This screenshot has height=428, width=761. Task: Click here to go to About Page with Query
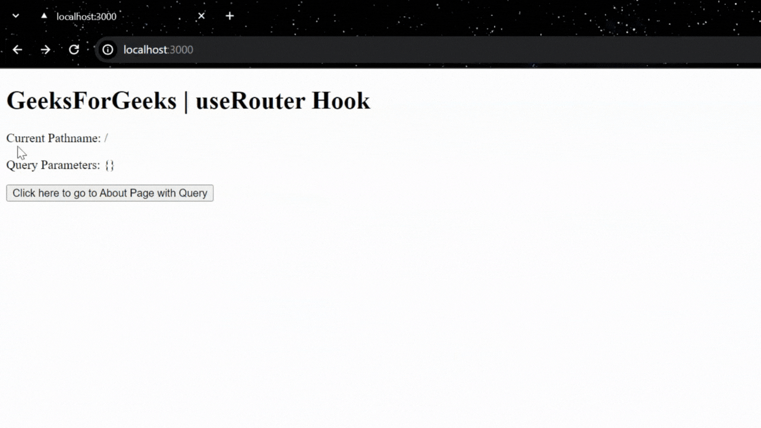point(110,193)
